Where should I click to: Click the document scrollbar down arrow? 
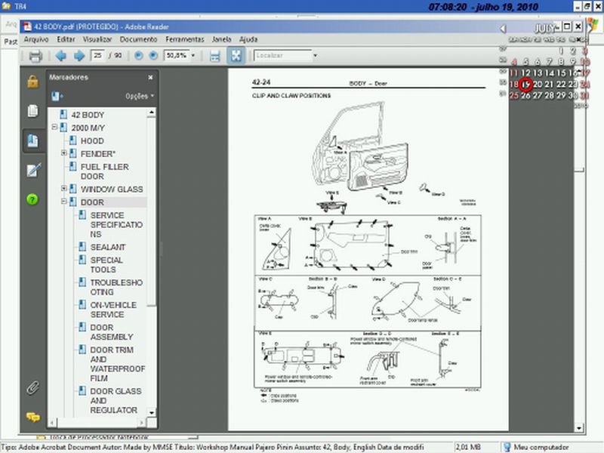pyautogui.click(x=579, y=427)
